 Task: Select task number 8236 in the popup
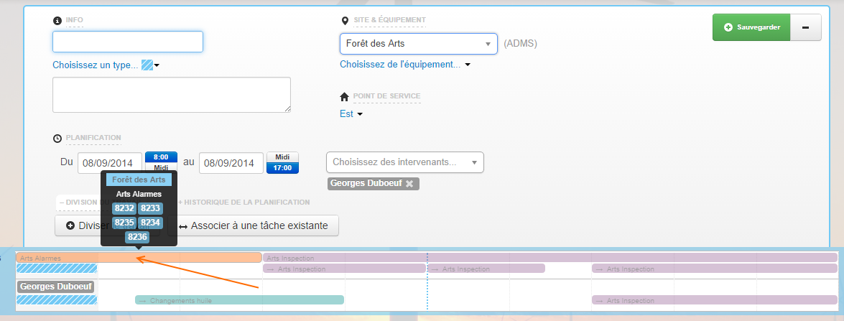tap(138, 236)
